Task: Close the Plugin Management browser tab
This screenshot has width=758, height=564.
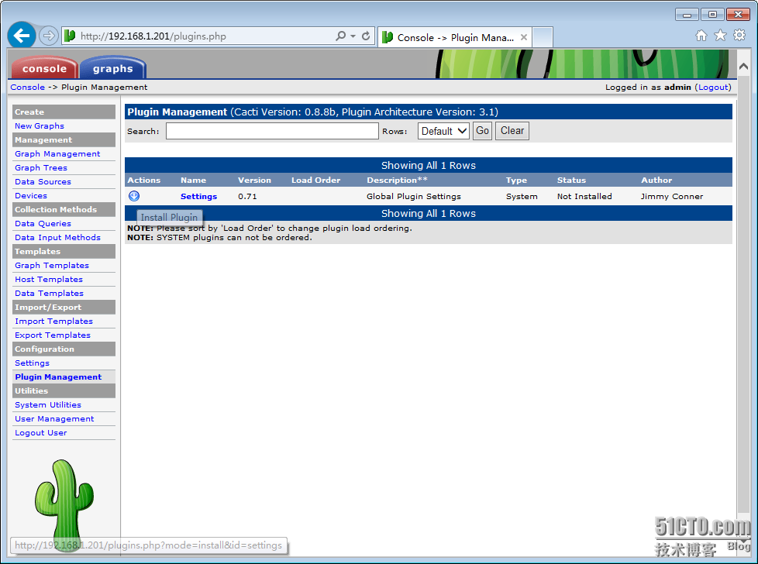Action: point(523,37)
